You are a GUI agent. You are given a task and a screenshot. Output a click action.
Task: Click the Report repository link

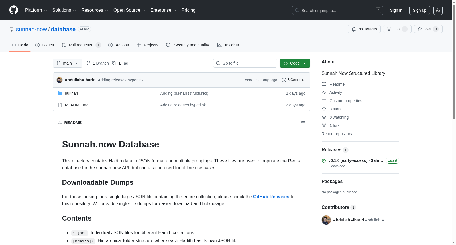(x=337, y=134)
